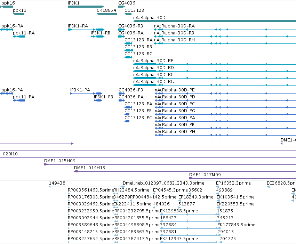Select the nAcRalpha-30D-RD transcript label

[153, 68]
